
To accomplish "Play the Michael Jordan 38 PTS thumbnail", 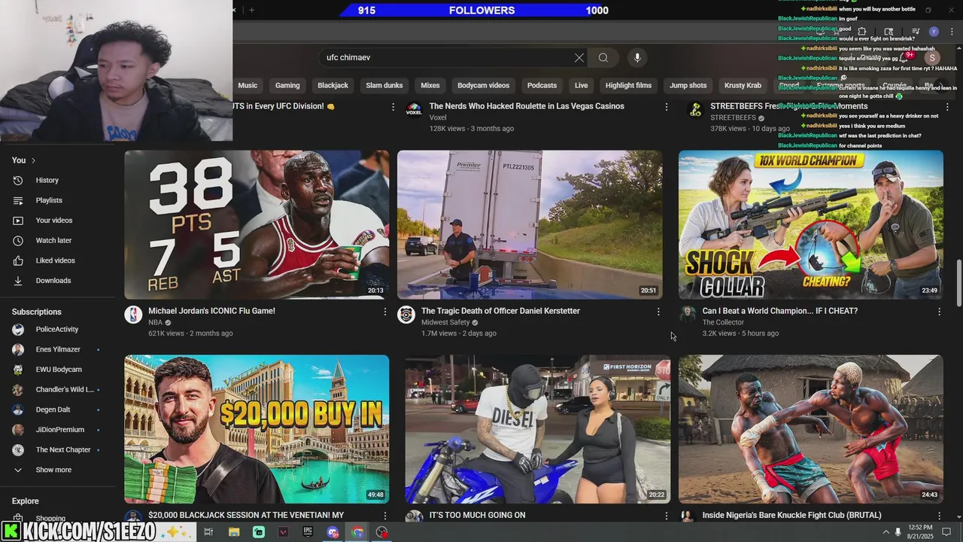I will coord(257,225).
